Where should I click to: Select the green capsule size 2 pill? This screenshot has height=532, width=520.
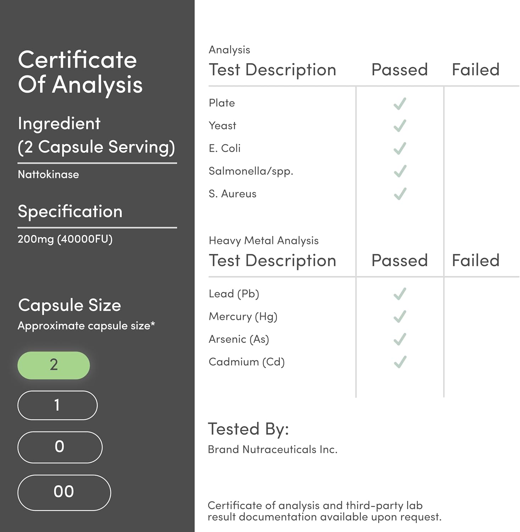click(x=54, y=365)
